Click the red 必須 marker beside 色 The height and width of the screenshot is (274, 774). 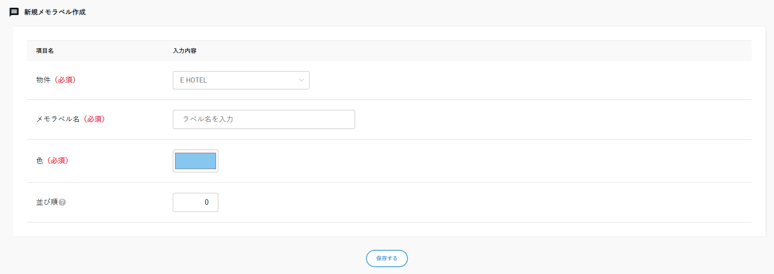click(x=58, y=160)
